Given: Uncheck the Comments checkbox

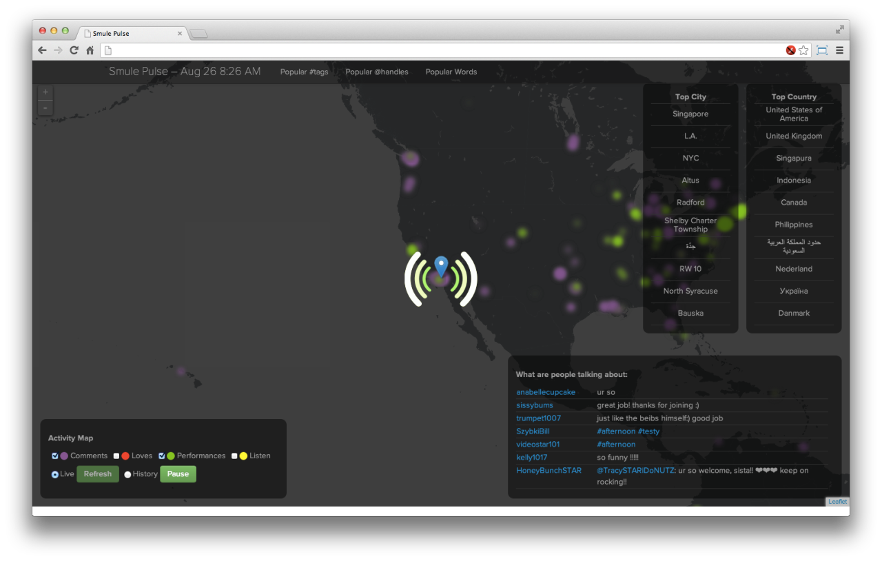Looking at the screenshot, I should [55, 456].
